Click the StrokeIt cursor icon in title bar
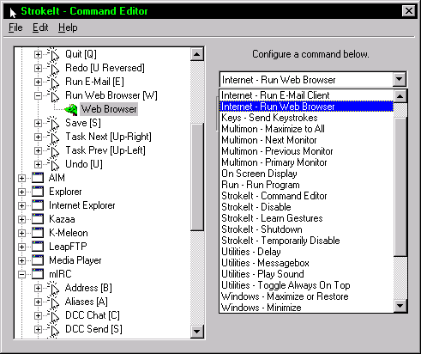421x354 pixels. [13, 12]
